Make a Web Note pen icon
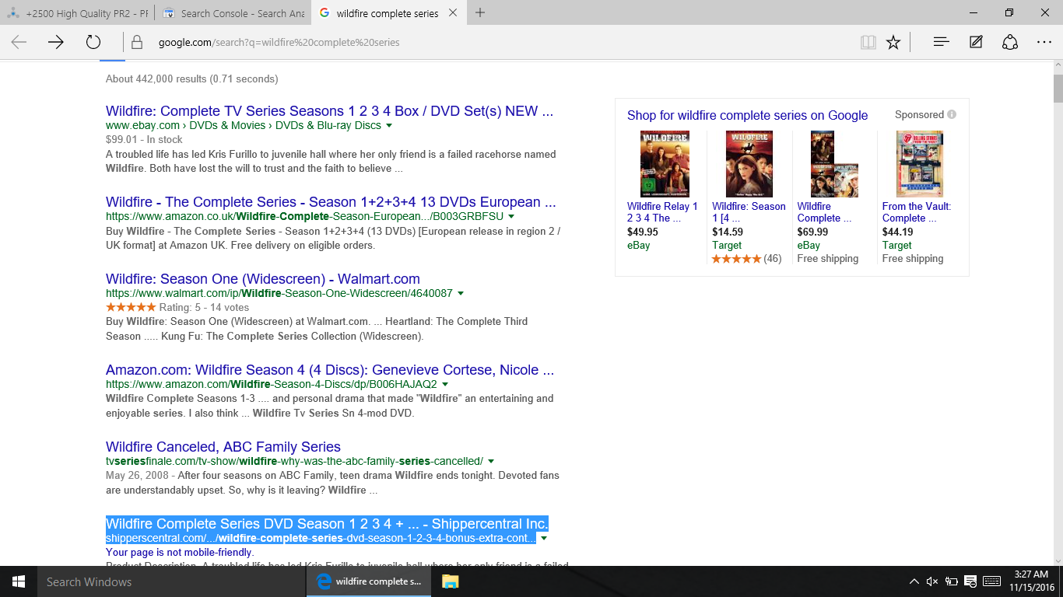The image size is (1063, 597). [x=976, y=43]
